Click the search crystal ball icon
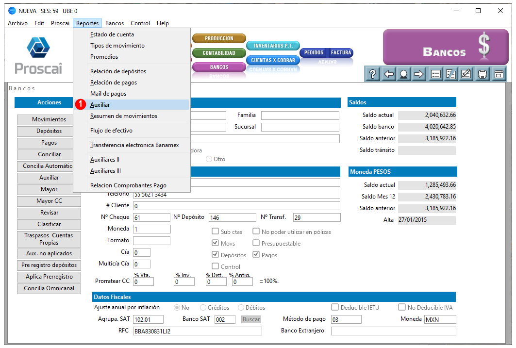Image resolution: width=516 pixels, height=348 pixels. click(404, 74)
